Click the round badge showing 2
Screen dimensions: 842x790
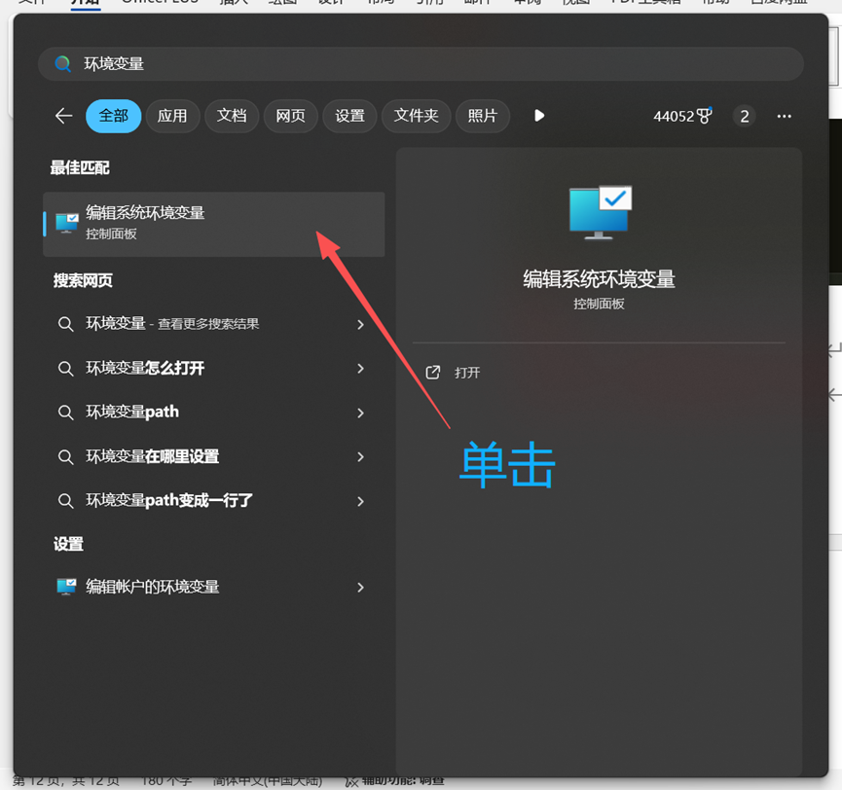pos(745,116)
